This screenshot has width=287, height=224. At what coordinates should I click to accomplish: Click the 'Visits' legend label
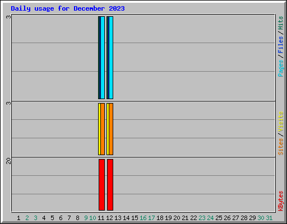(x=281, y=122)
